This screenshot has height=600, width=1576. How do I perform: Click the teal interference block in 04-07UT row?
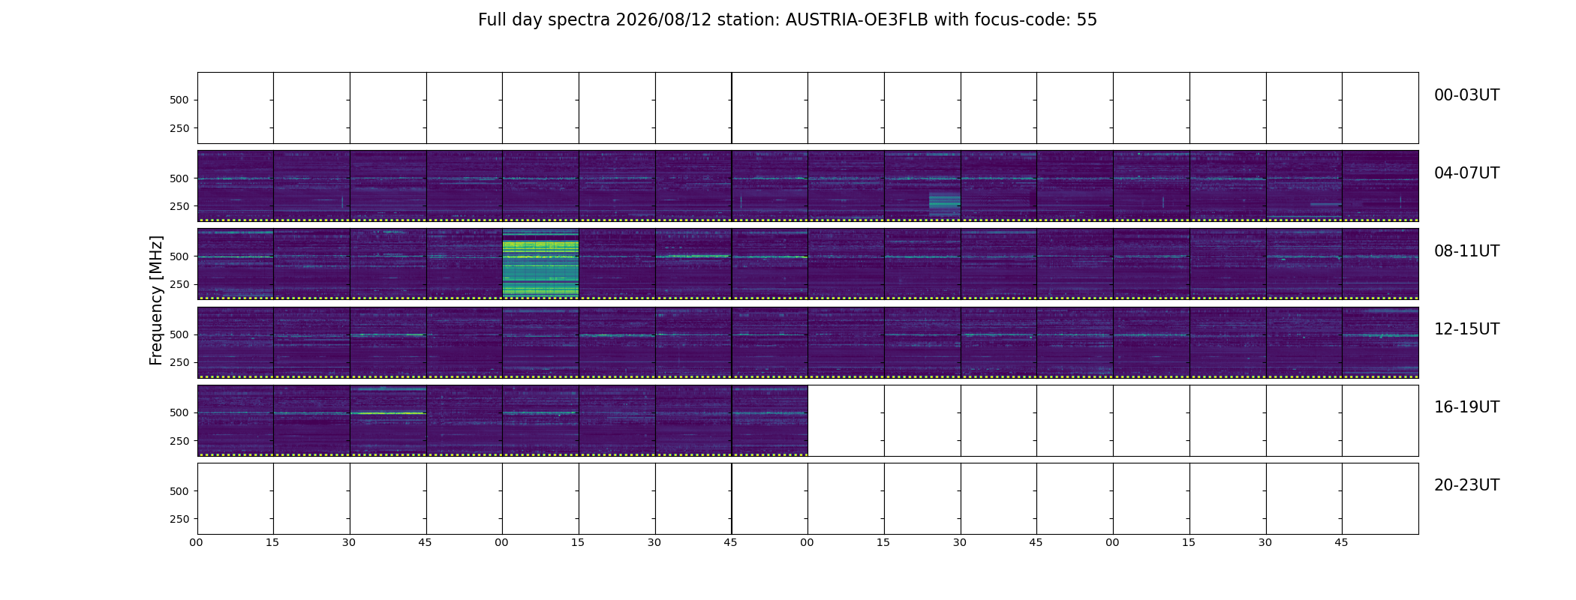coord(945,203)
